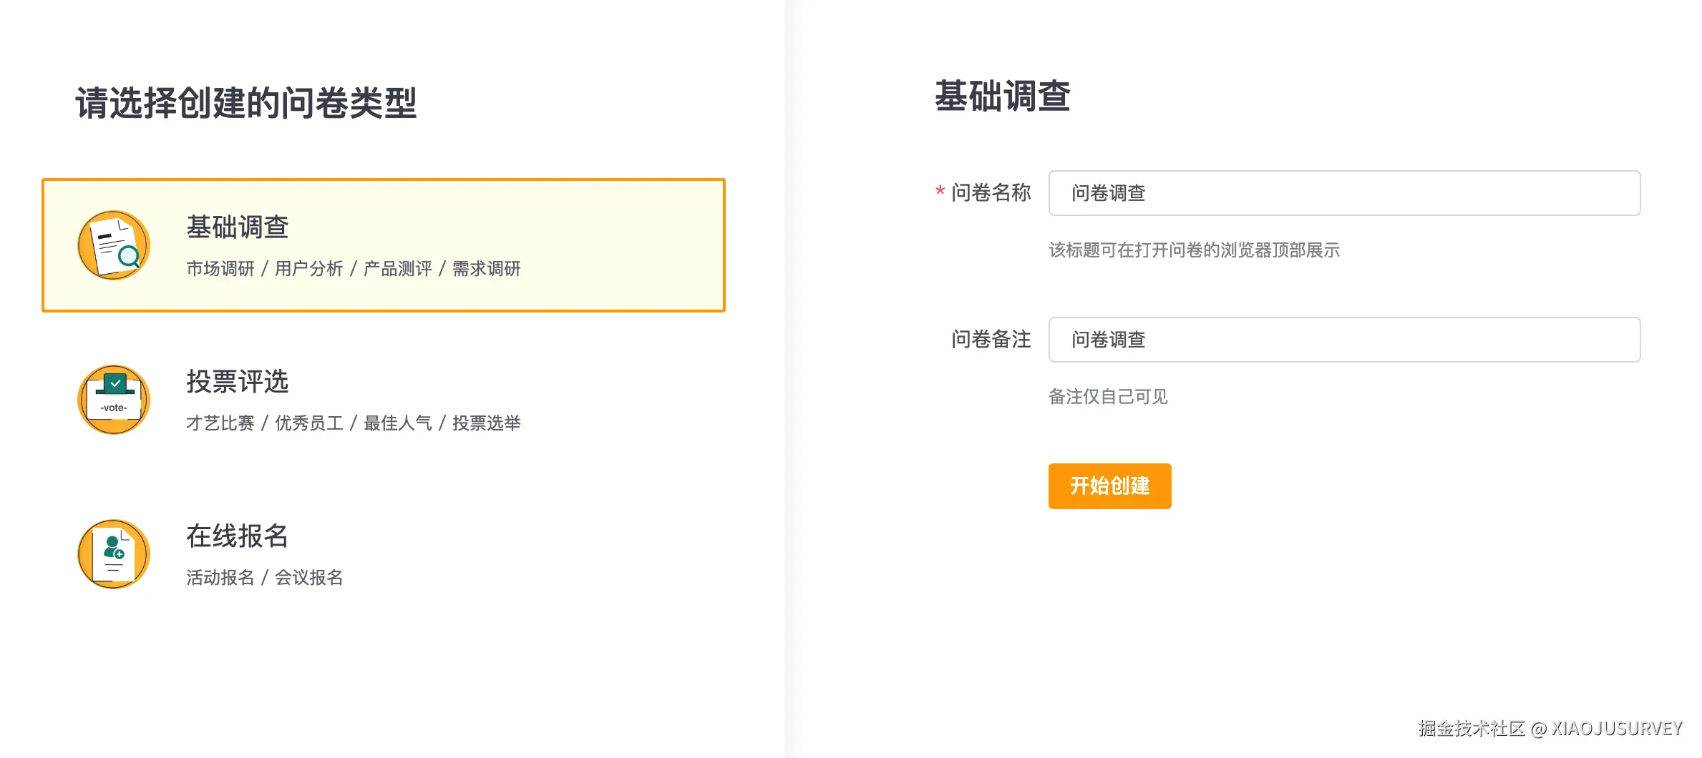Click the XIAOJUSURVEY watermark text
Viewport: 1702px width, 758px height.
[x=1616, y=729]
